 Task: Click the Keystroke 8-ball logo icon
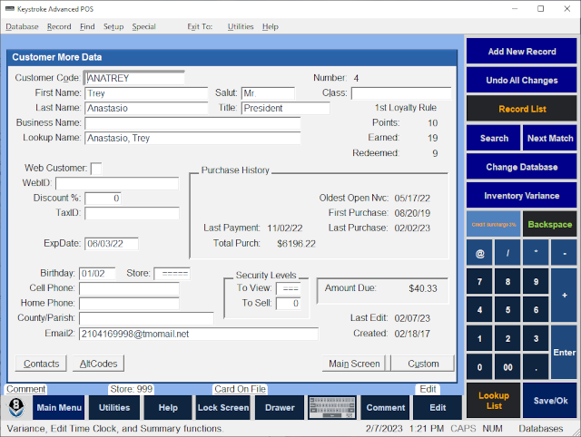tap(18, 408)
